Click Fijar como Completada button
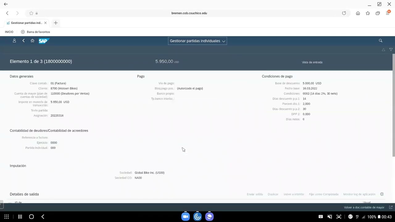This screenshot has width=395, height=222. [x=324, y=194]
